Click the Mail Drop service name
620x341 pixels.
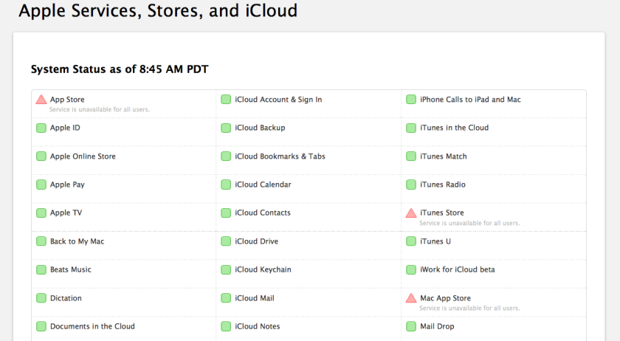click(437, 326)
